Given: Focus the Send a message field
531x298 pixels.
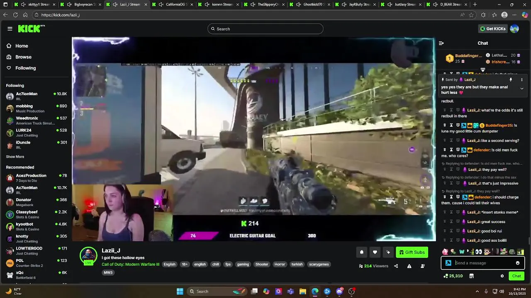Looking at the screenshot, I should pos(483,263).
